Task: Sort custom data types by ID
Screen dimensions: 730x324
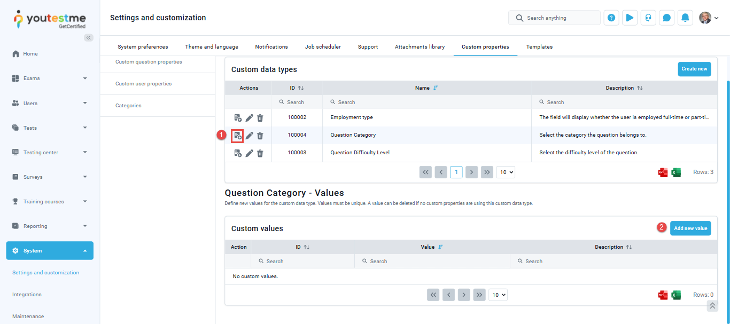Action: coord(301,88)
